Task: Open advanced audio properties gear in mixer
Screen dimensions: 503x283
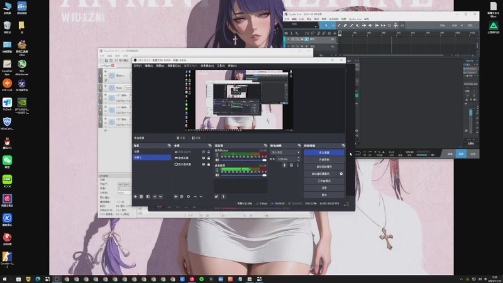Action: tap(216, 196)
